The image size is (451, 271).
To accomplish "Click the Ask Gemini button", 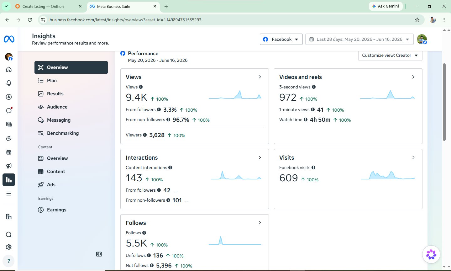I will click(x=385, y=6).
